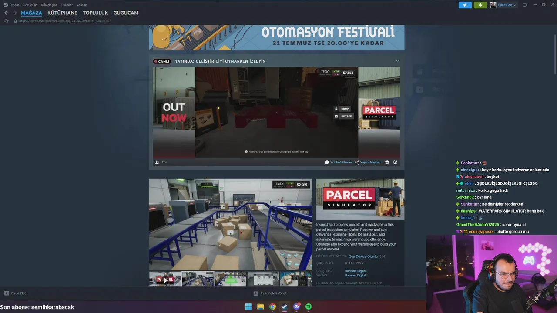
Task: Click the review count (814)
Action: click(x=382, y=256)
